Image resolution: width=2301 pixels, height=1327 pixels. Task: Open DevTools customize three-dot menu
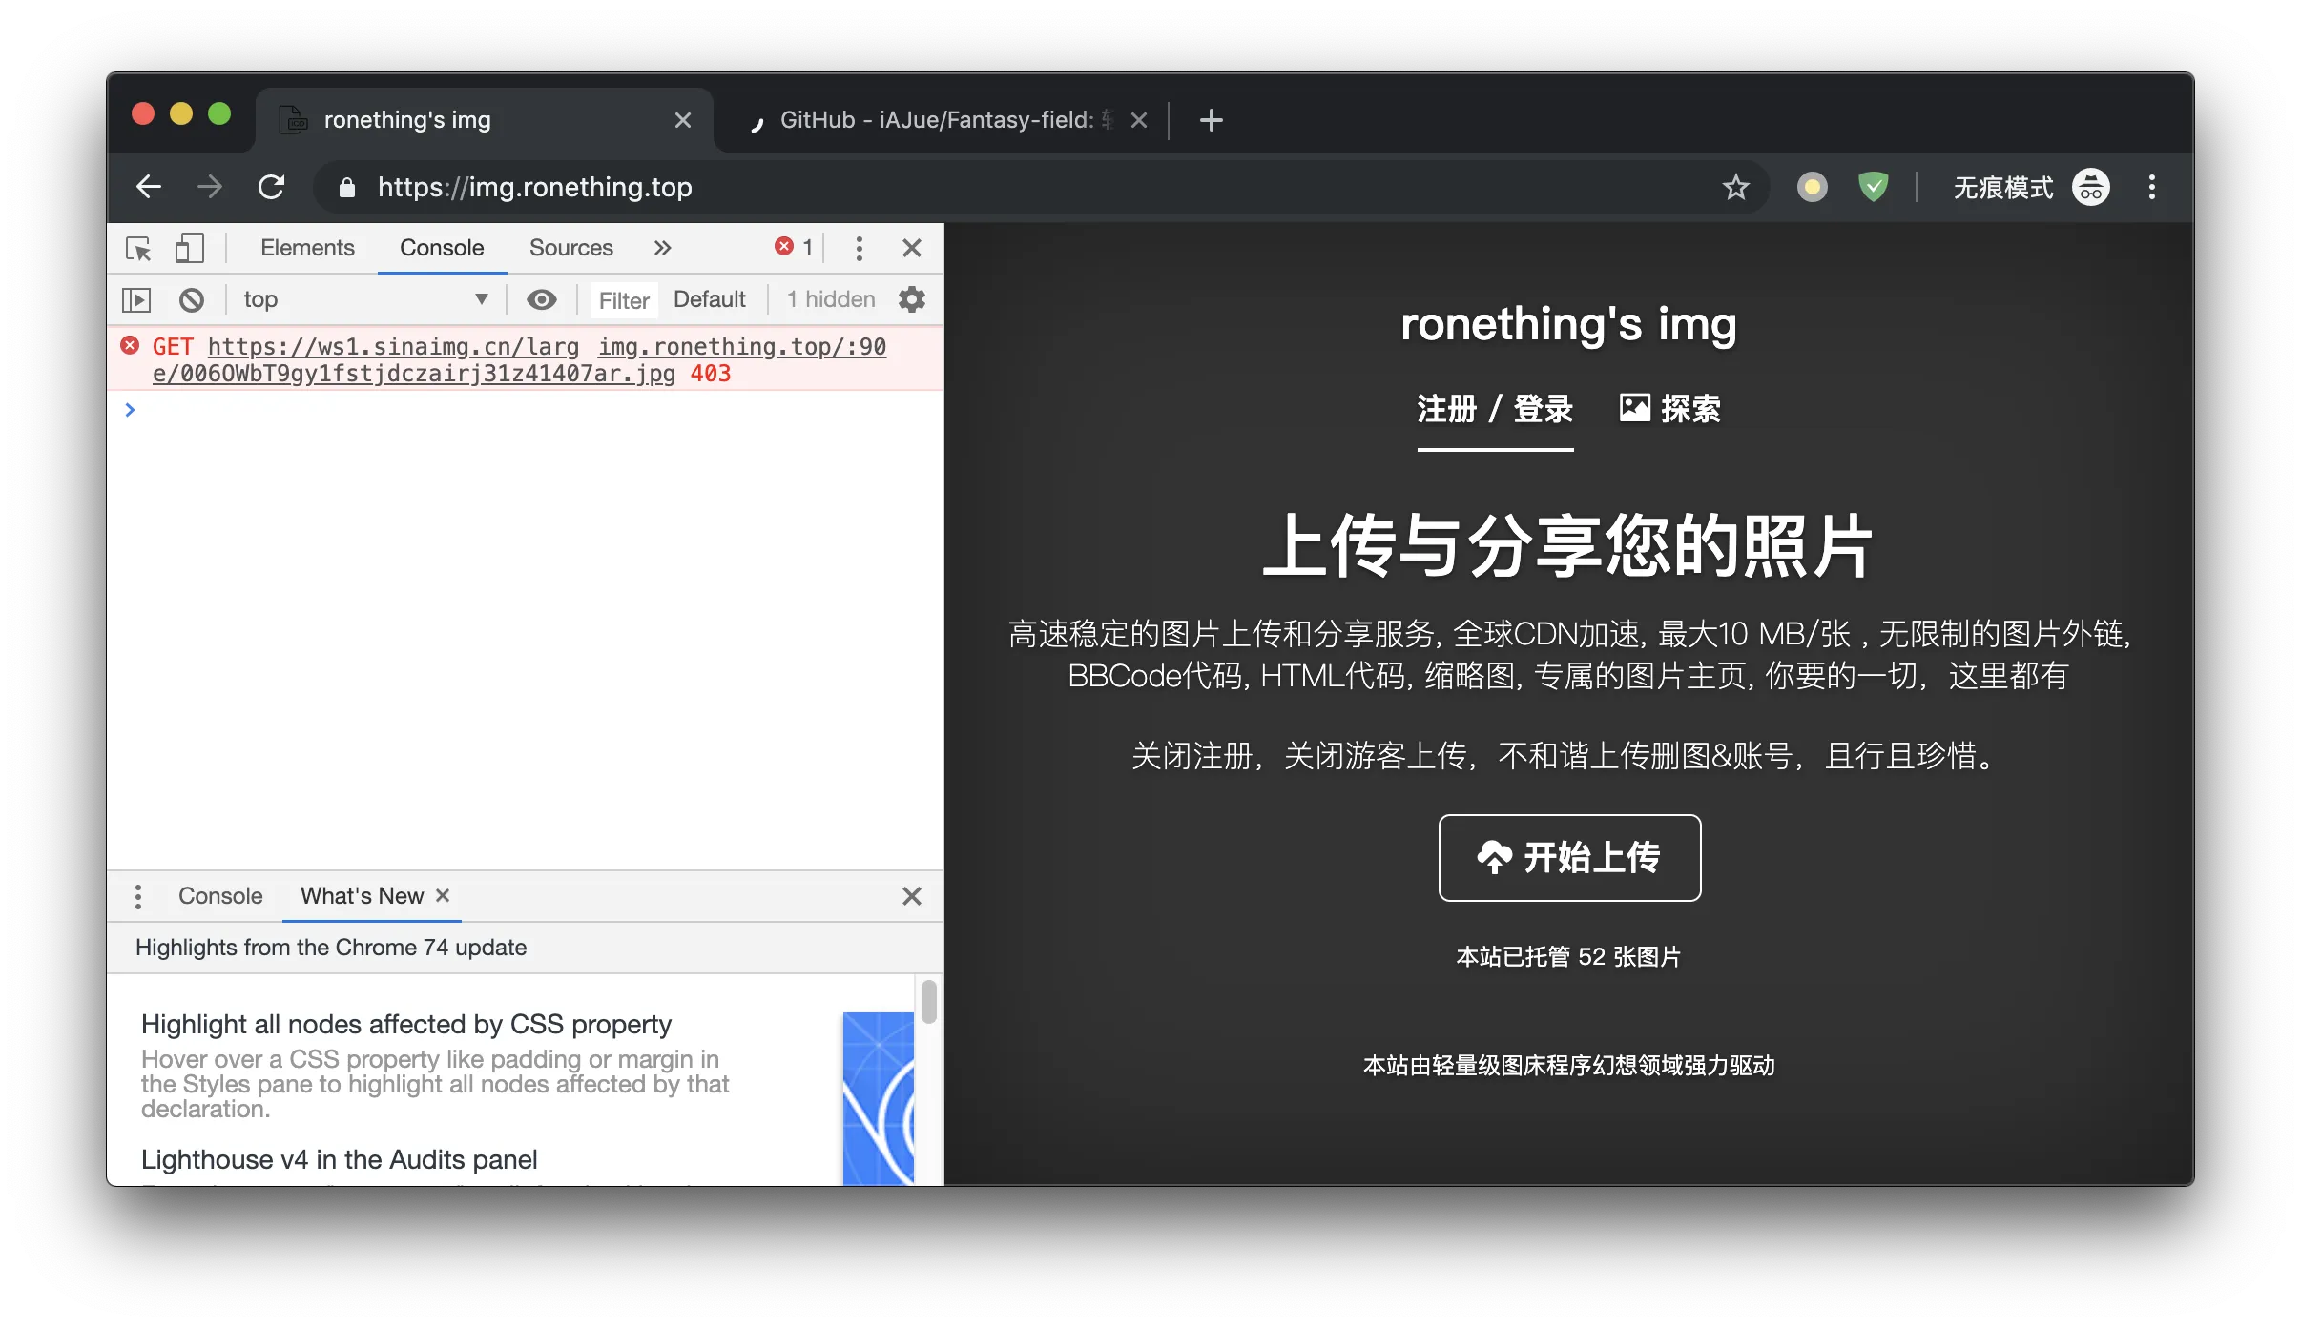pos(860,249)
